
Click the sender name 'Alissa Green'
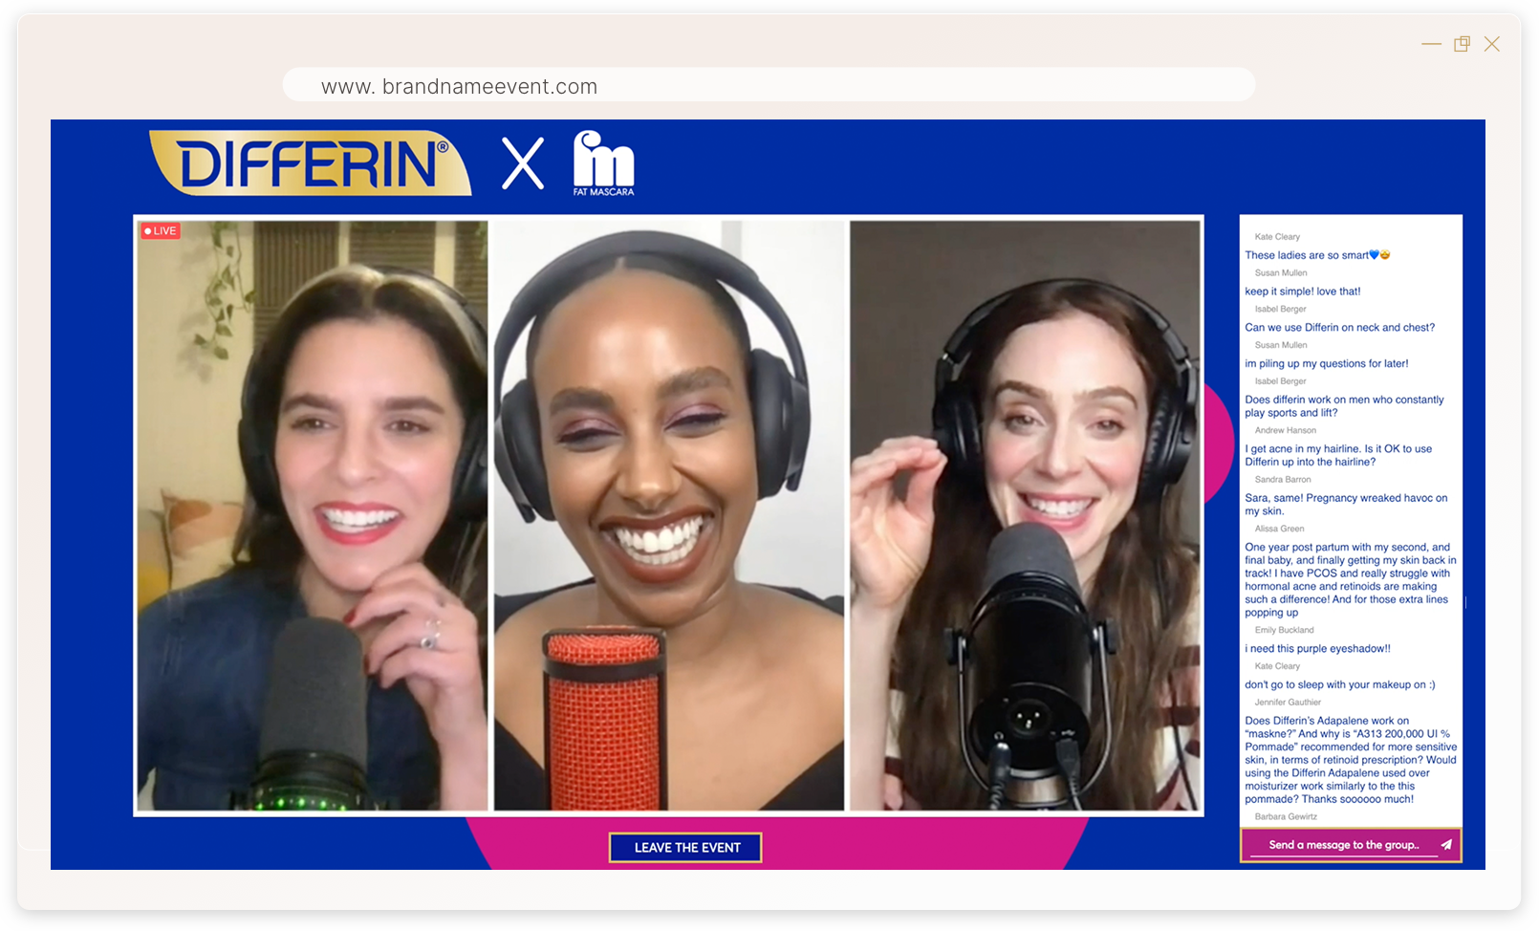click(x=1279, y=529)
